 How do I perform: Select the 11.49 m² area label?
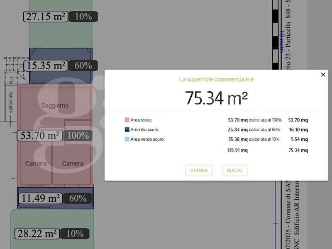click(x=40, y=198)
